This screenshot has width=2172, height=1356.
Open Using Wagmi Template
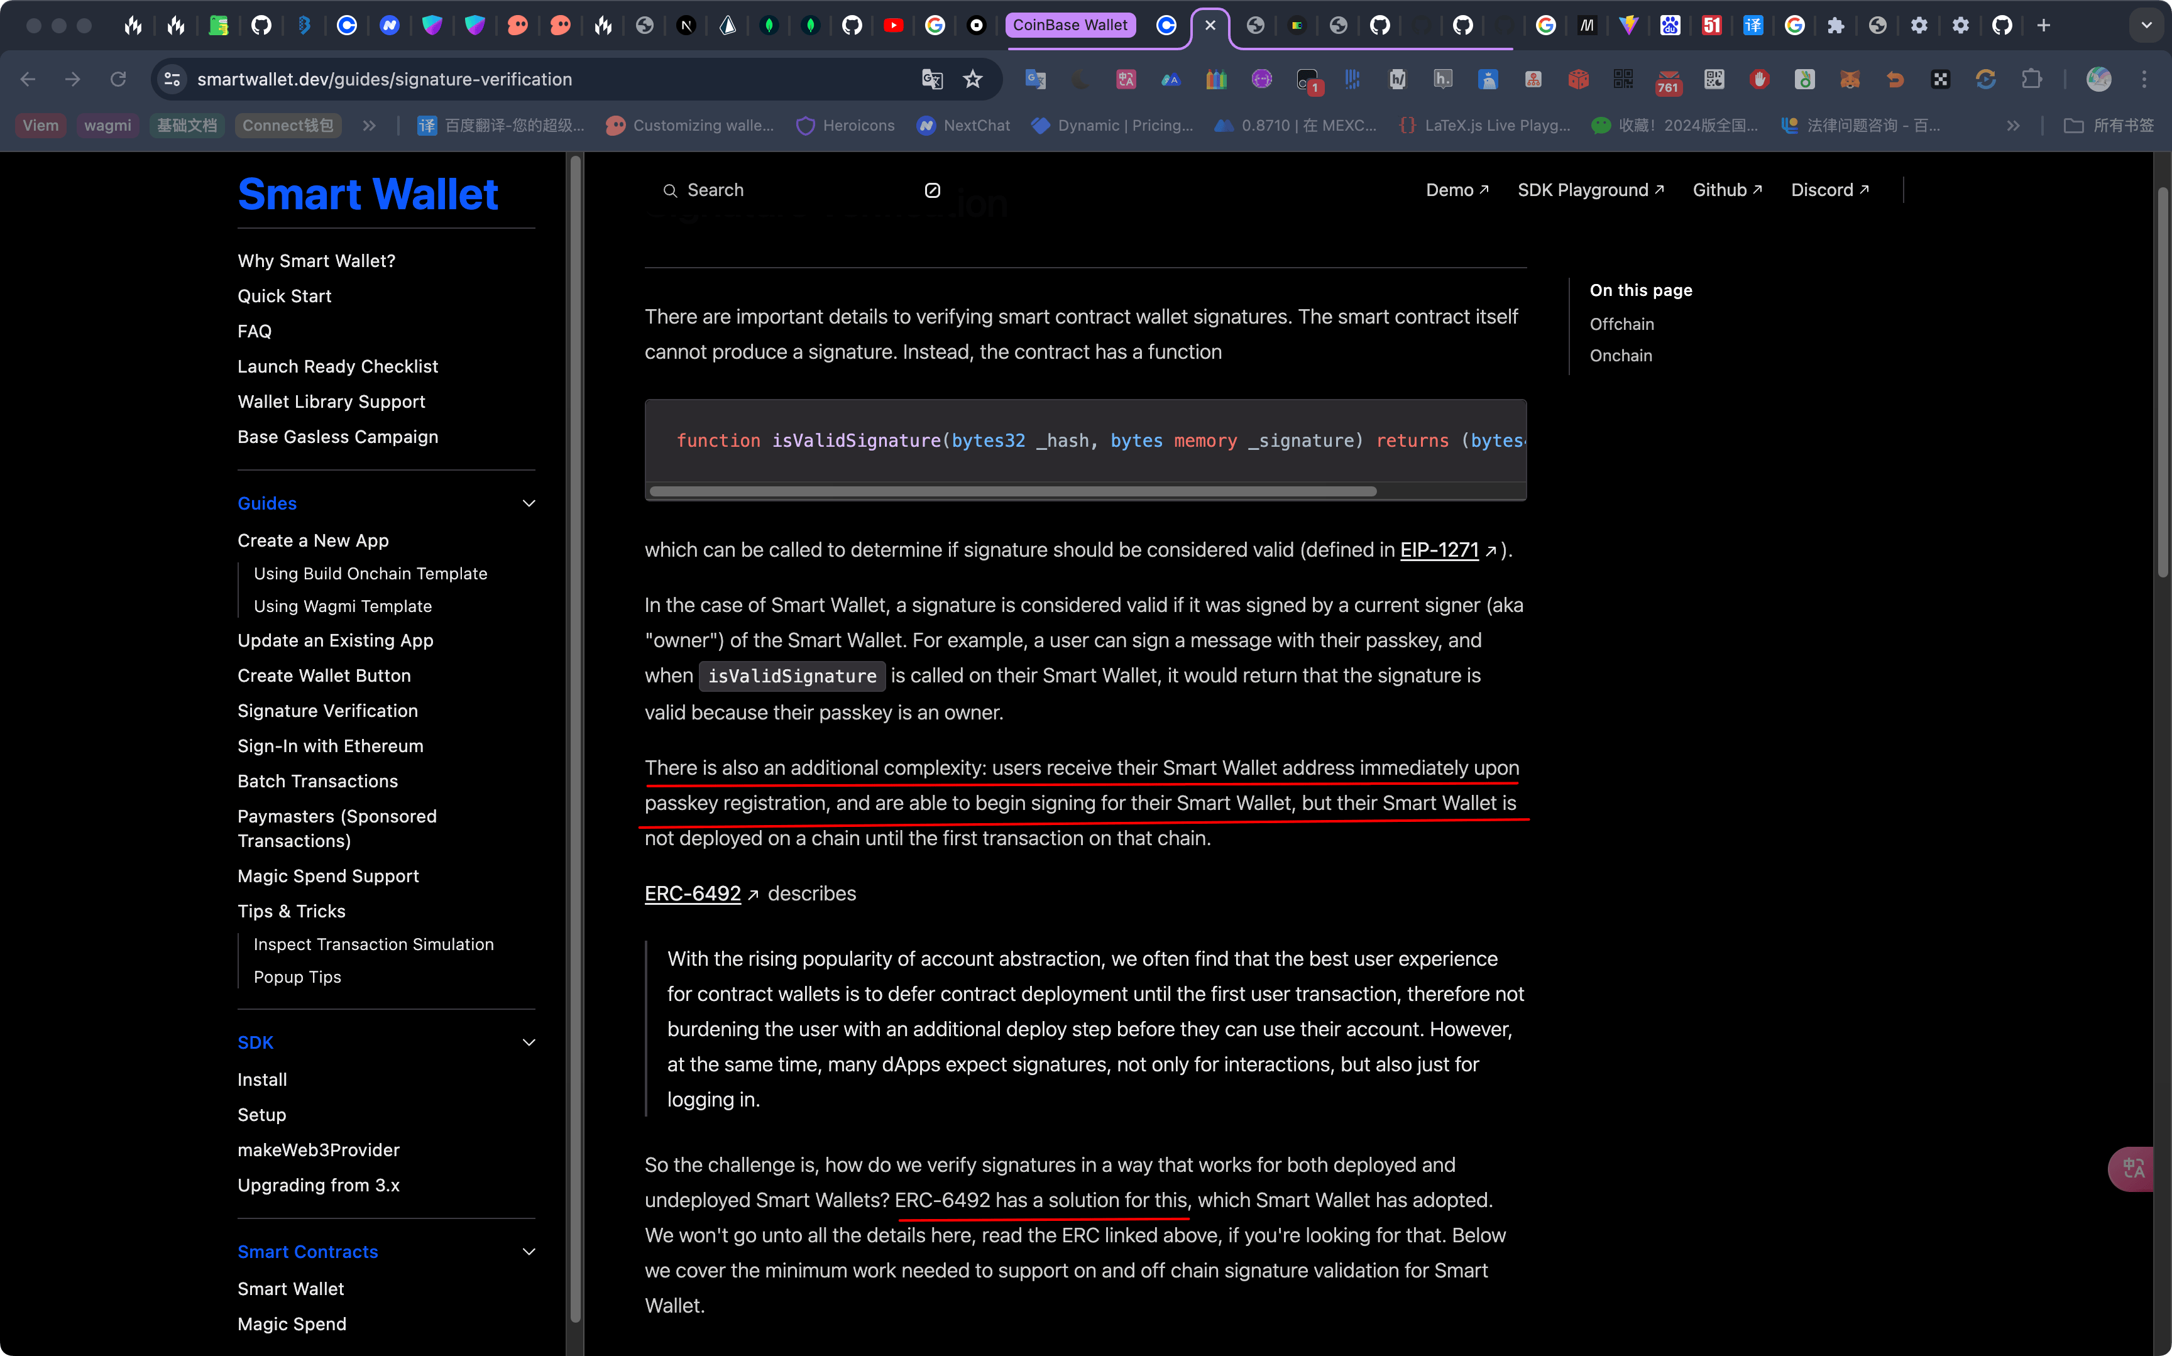pyautogui.click(x=343, y=606)
